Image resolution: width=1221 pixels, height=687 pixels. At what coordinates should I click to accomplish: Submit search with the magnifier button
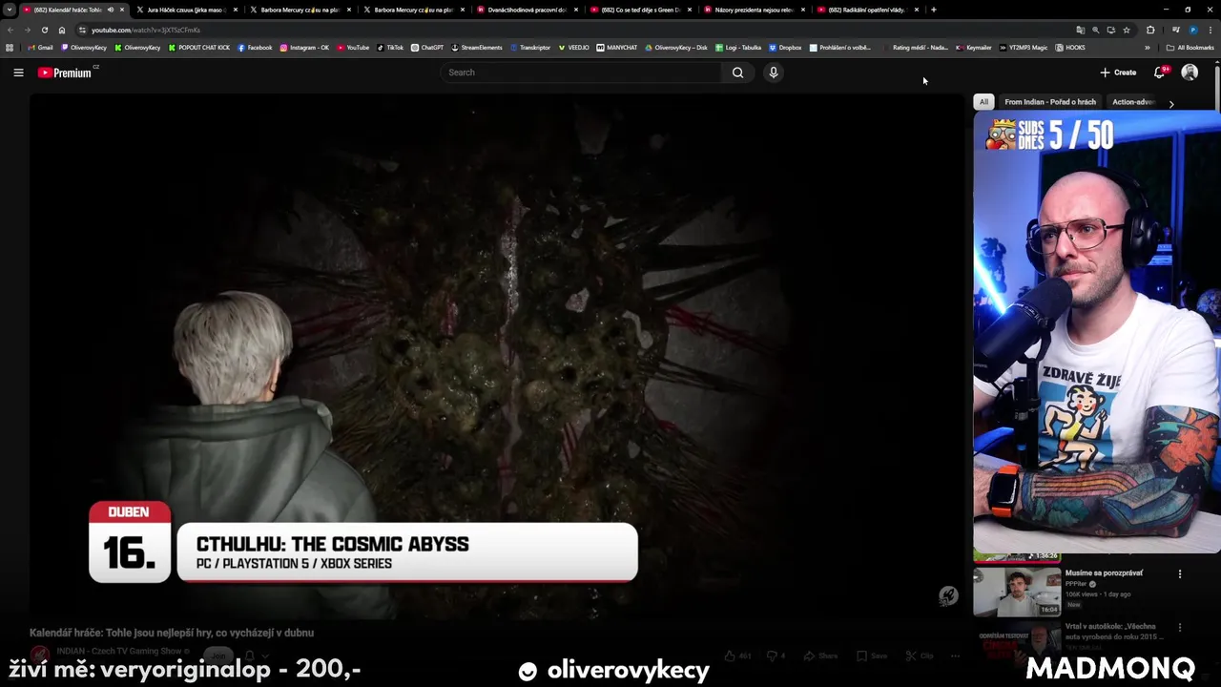[x=737, y=73]
